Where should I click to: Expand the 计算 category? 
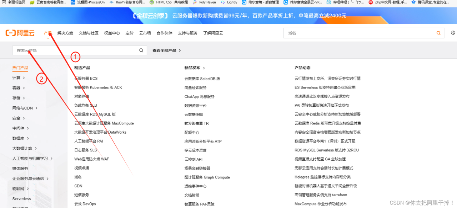(19, 78)
